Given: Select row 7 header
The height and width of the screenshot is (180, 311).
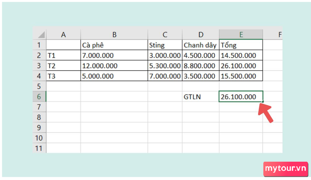Looking at the screenshot, I should click(x=39, y=107).
